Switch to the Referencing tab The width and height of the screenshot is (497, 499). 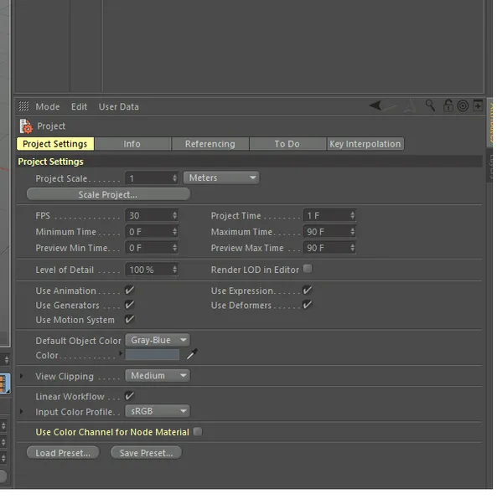[210, 144]
